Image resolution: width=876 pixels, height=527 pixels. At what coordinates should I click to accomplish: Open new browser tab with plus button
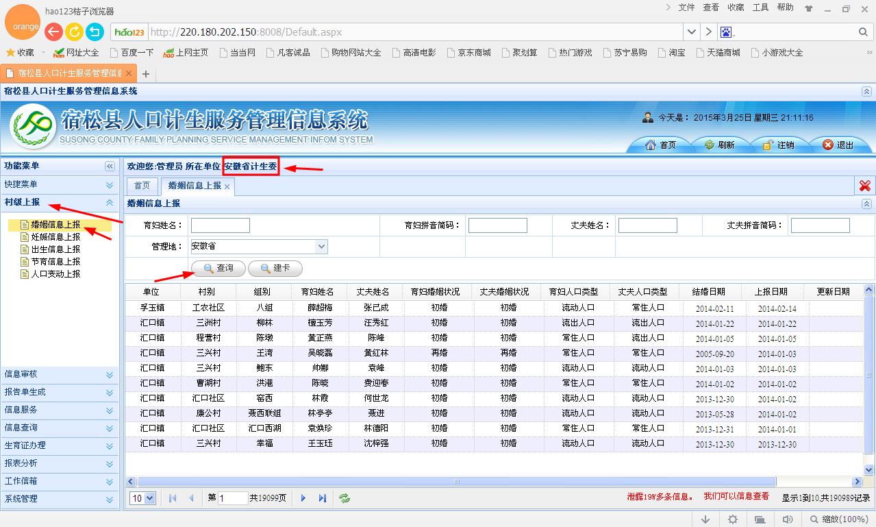[146, 74]
